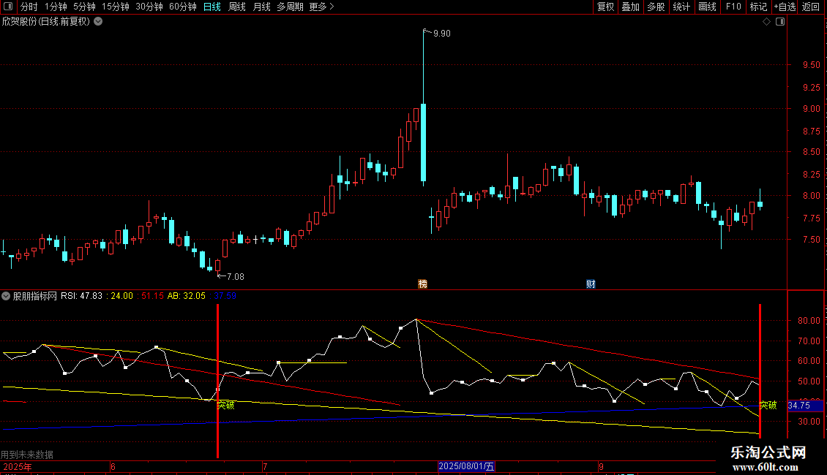Click the red 51.15 indicator value
Image resolution: width=827 pixels, height=475 pixels.
(152, 296)
